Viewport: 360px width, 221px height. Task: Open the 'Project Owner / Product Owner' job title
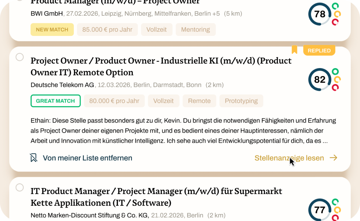pyautogui.click(x=161, y=66)
